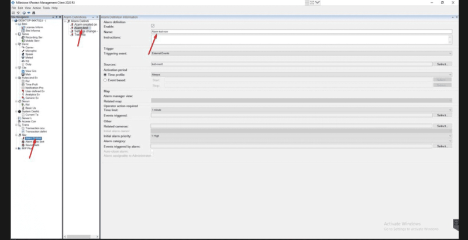Open the Action menu
This screenshot has width=468, height=240.
pyautogui.click(x=37, y=8)
